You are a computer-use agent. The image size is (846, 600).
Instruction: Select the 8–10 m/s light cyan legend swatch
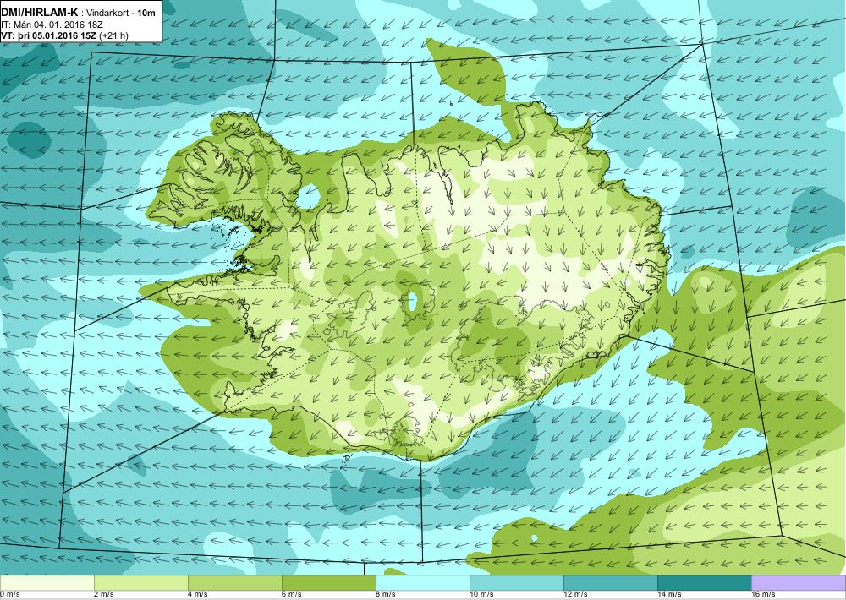(x=422, y=583)
